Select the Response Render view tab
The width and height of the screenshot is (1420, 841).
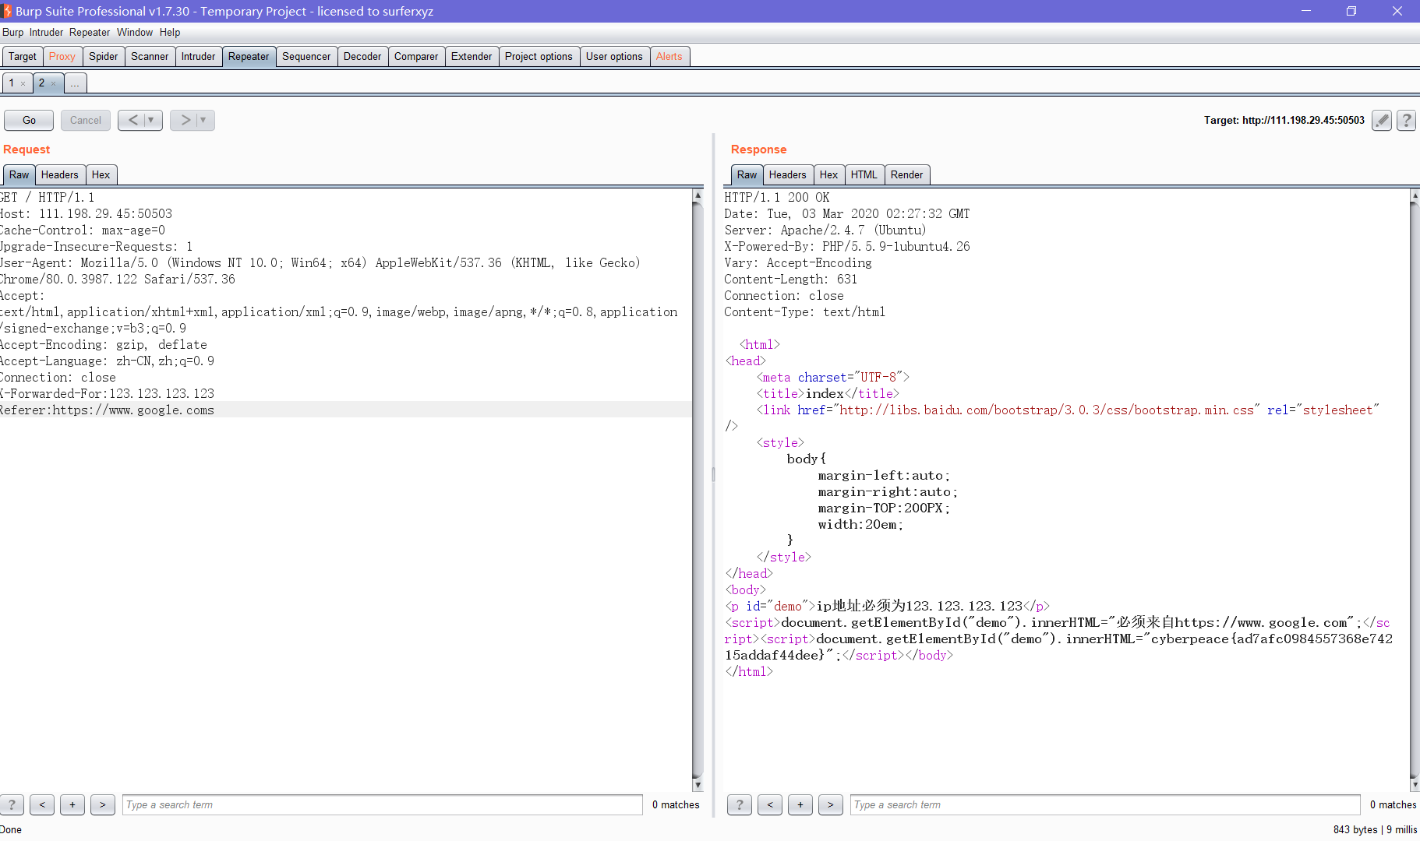click(x=907, y=174)
